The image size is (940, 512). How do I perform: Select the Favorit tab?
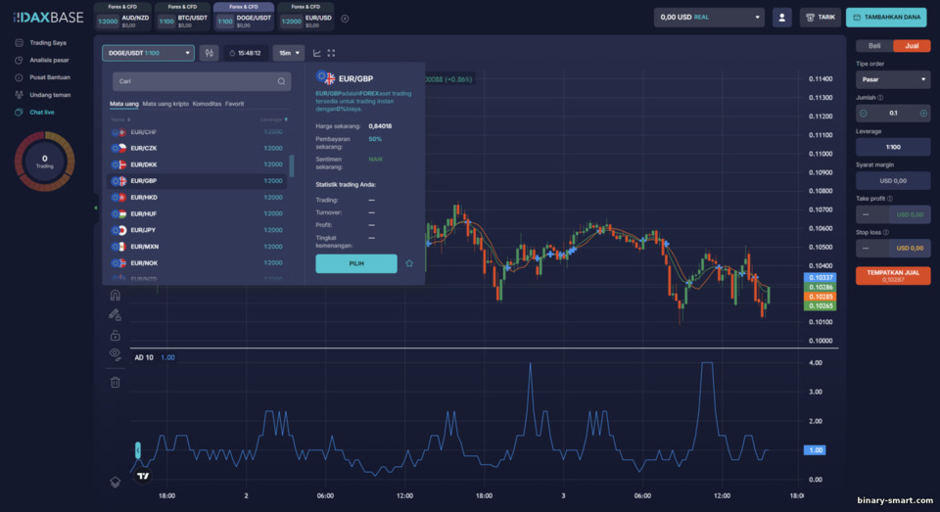click(234, 104)
